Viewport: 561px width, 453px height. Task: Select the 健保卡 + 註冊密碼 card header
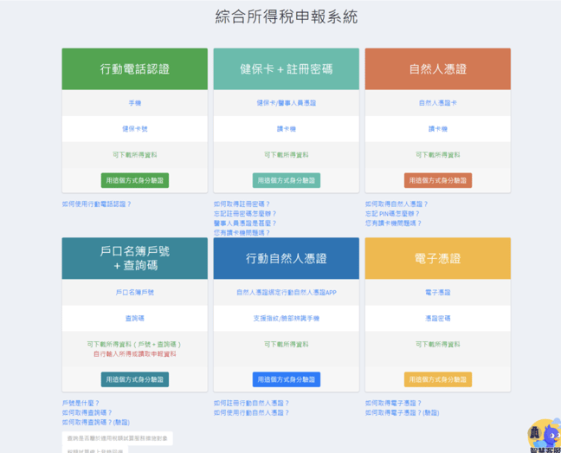[x=287, y=68]
